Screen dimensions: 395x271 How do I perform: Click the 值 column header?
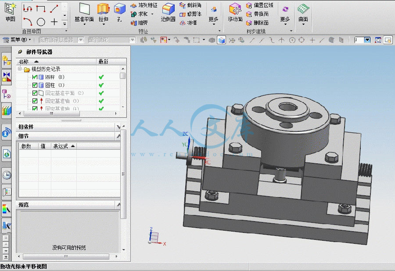(45, 146)
